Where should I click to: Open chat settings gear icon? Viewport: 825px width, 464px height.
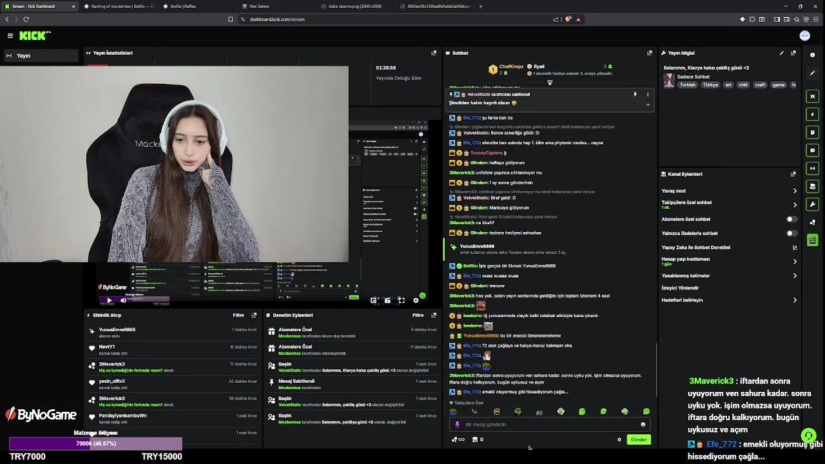pyautogui.click(x=619, y=440)
